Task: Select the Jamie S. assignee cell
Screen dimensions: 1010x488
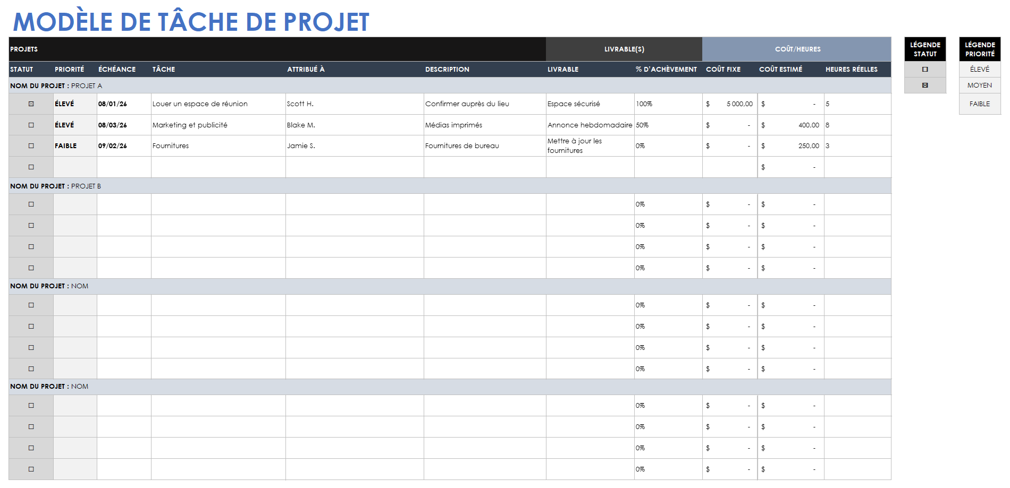Action: pyautogui.click(x=355, y=146)
